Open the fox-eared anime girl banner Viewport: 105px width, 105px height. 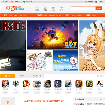[92, 45]
